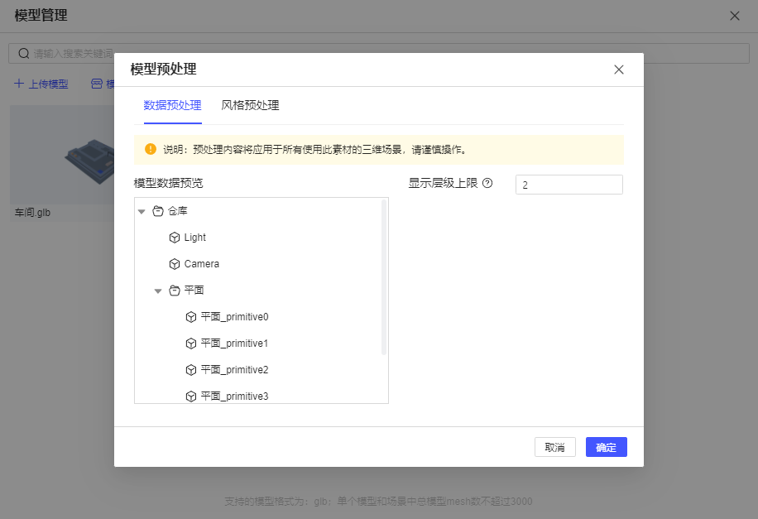Click the search magnifier icon in 模型管理

pos(24,53)
